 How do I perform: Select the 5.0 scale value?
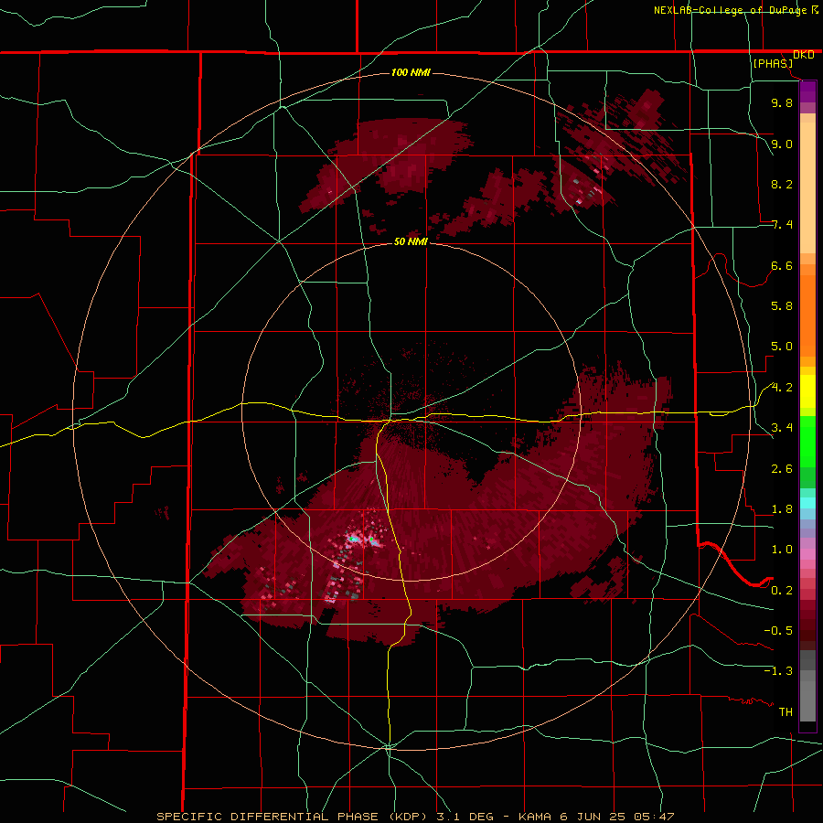click(782, 347)
